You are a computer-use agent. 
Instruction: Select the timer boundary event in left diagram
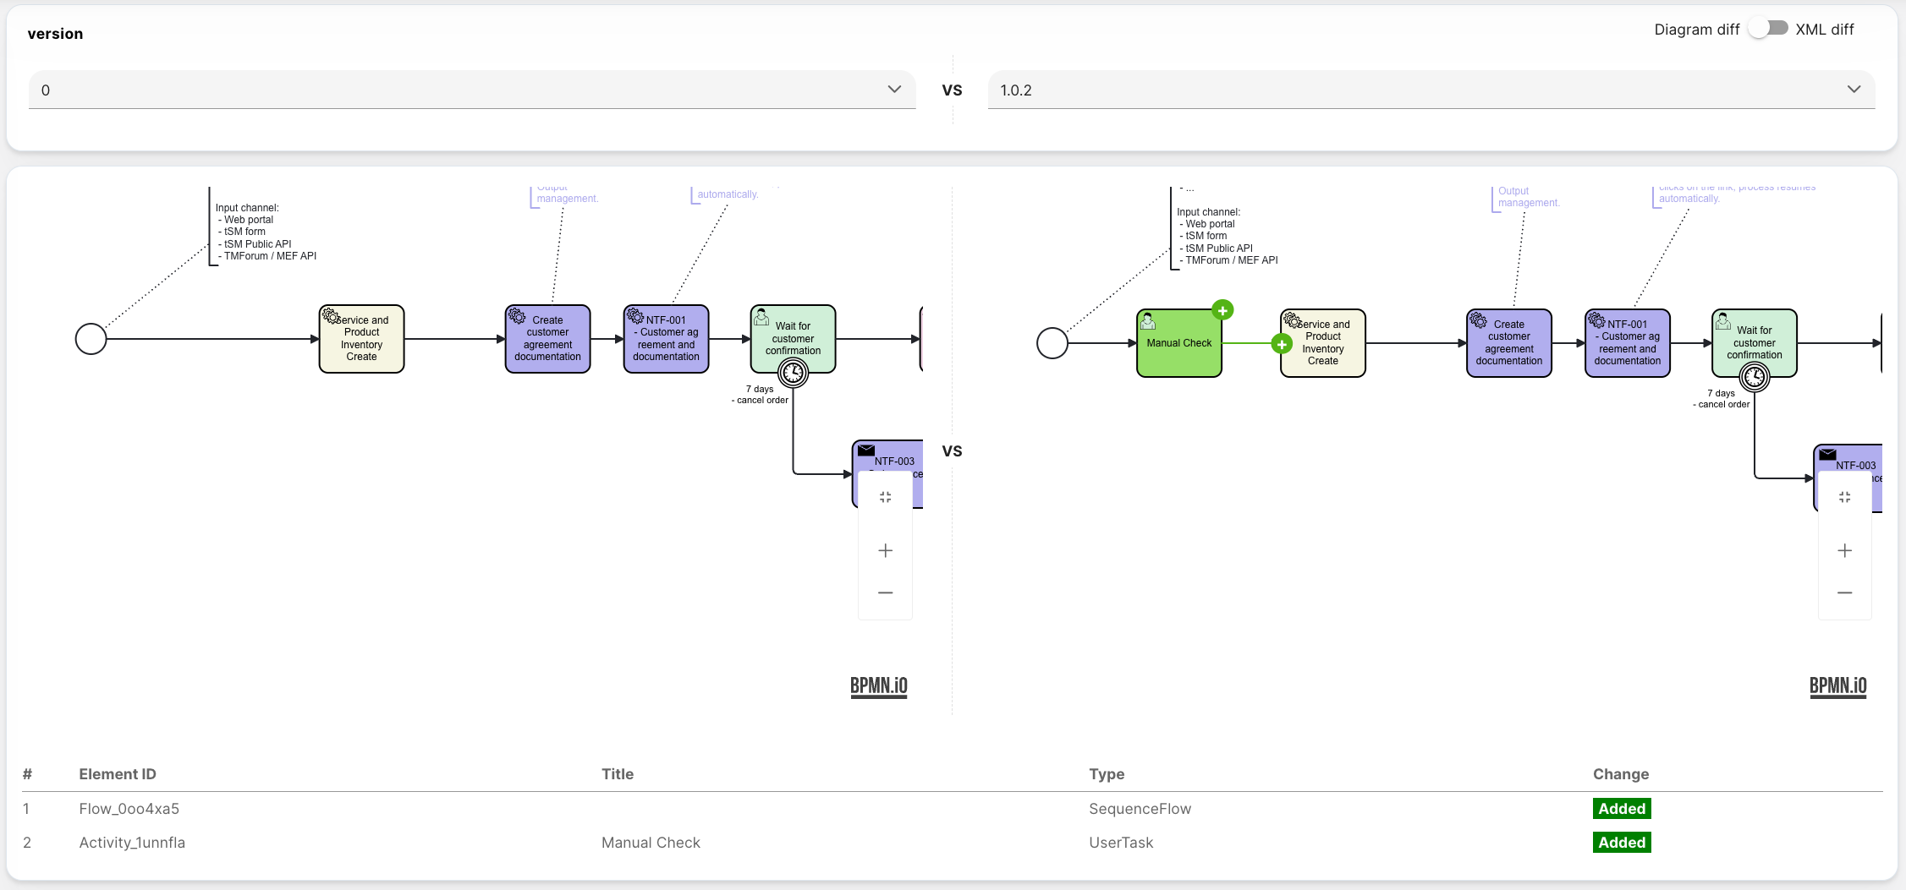pos(793,372)
